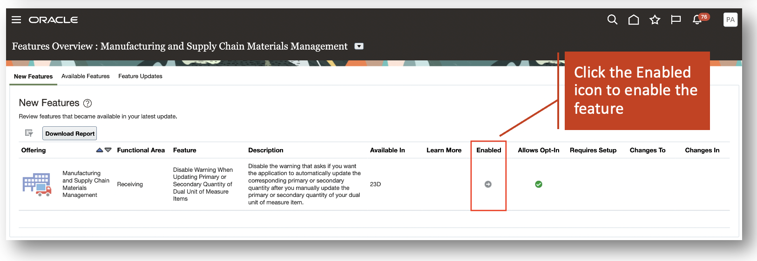Viewport: 757px width, 261px height.
Task: Sort Offering column ascending
Action: tap(100, 150)
